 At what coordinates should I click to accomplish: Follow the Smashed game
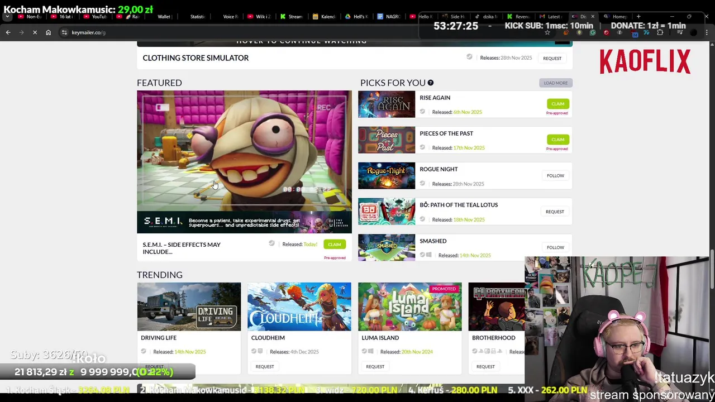click(555, 247)
